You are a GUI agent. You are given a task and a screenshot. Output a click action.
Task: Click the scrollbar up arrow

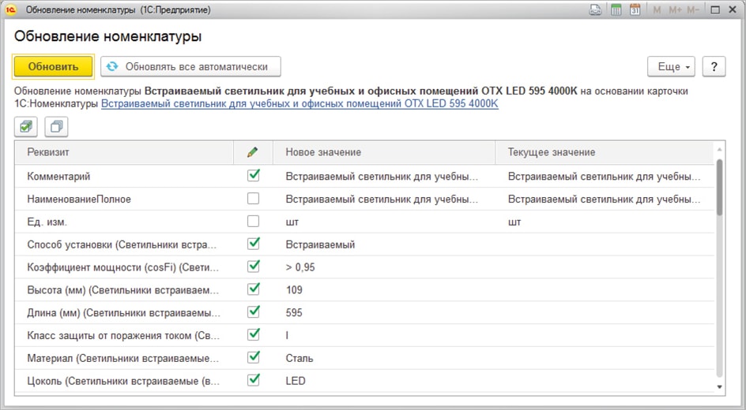(719, 148)
